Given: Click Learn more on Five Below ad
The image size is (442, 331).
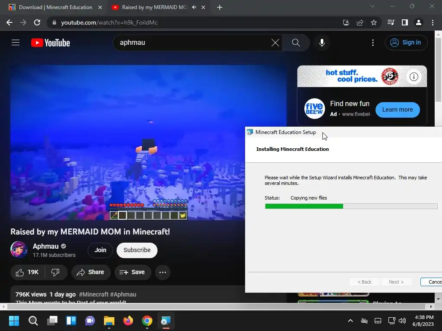Looking at the screenshot, I should 398,109.
